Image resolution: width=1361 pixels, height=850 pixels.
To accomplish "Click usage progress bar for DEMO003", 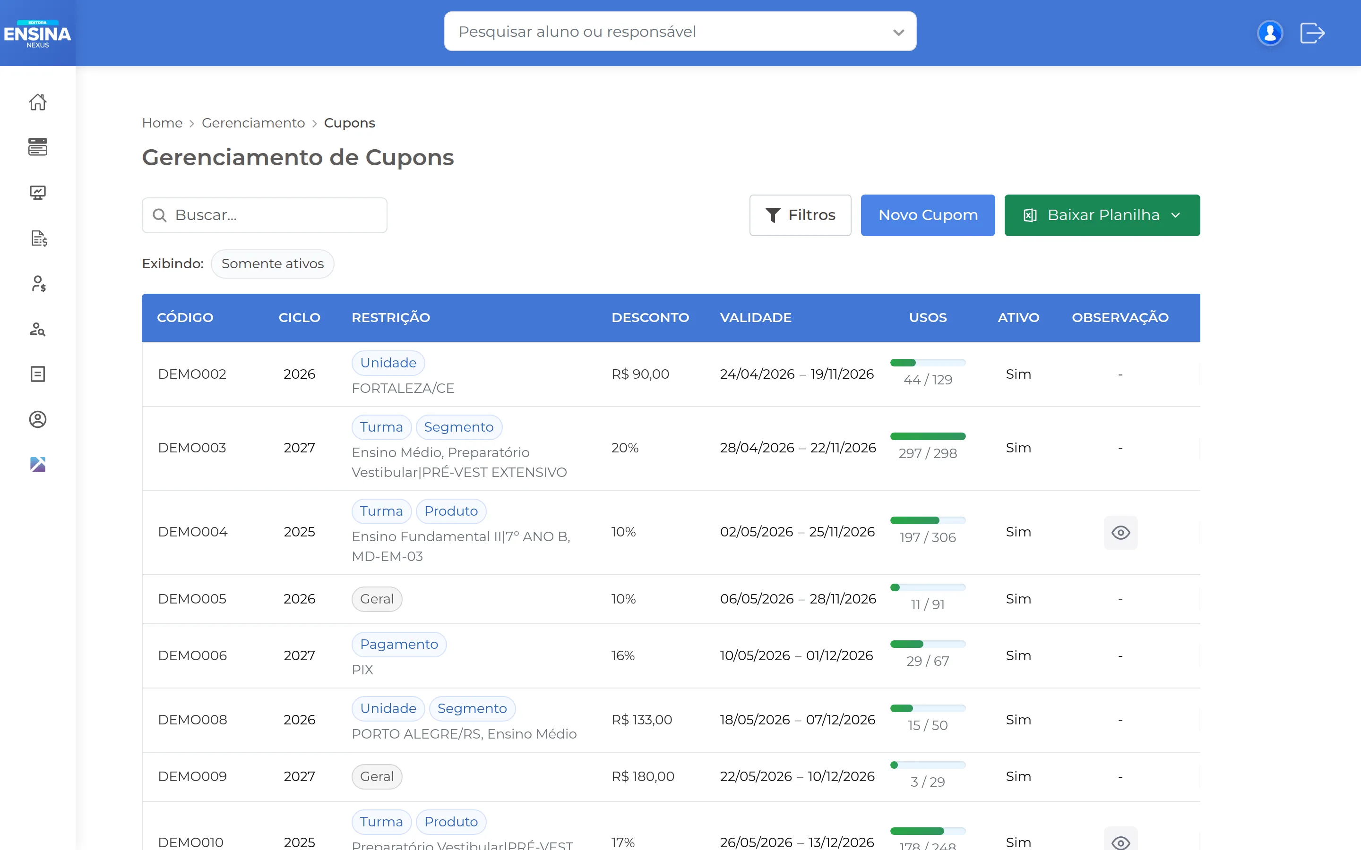I will (x=927, y=436).
